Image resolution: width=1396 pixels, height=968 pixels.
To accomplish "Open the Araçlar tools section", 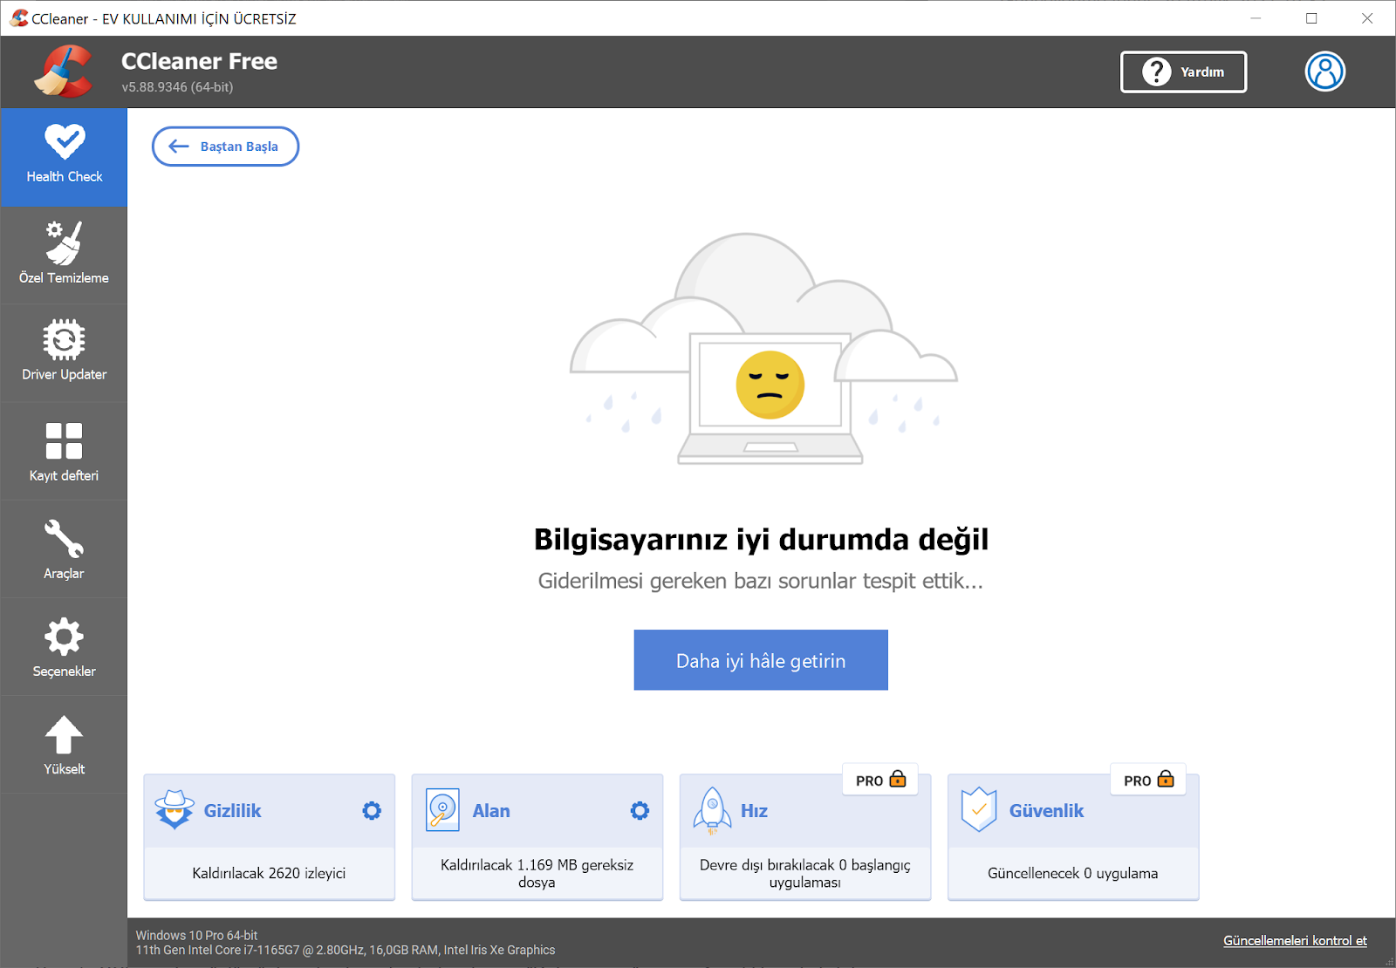I will [64, 549].
